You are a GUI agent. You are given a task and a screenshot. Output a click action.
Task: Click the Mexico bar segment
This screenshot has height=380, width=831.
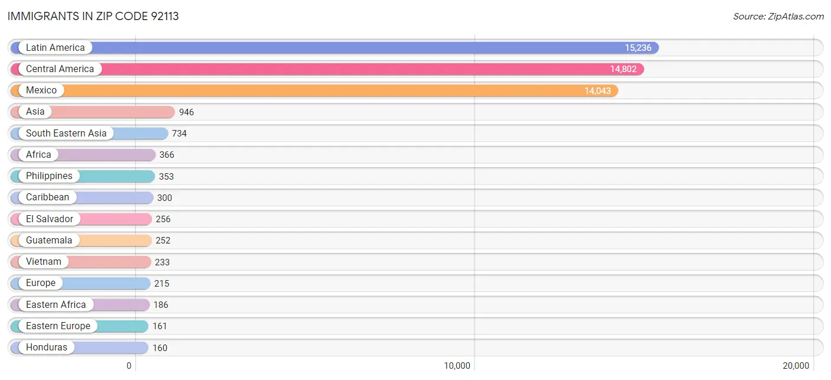pyautogui.click(x=355, y=90)
